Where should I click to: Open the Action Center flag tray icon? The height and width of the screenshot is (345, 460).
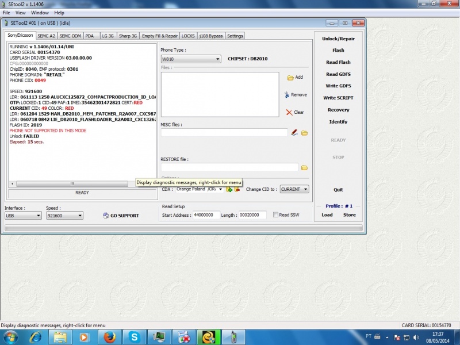(397, 338)
